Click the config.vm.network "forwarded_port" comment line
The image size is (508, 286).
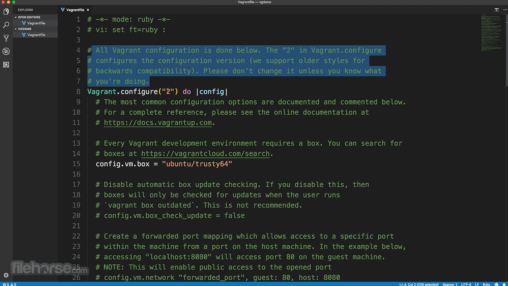(218, 278)
